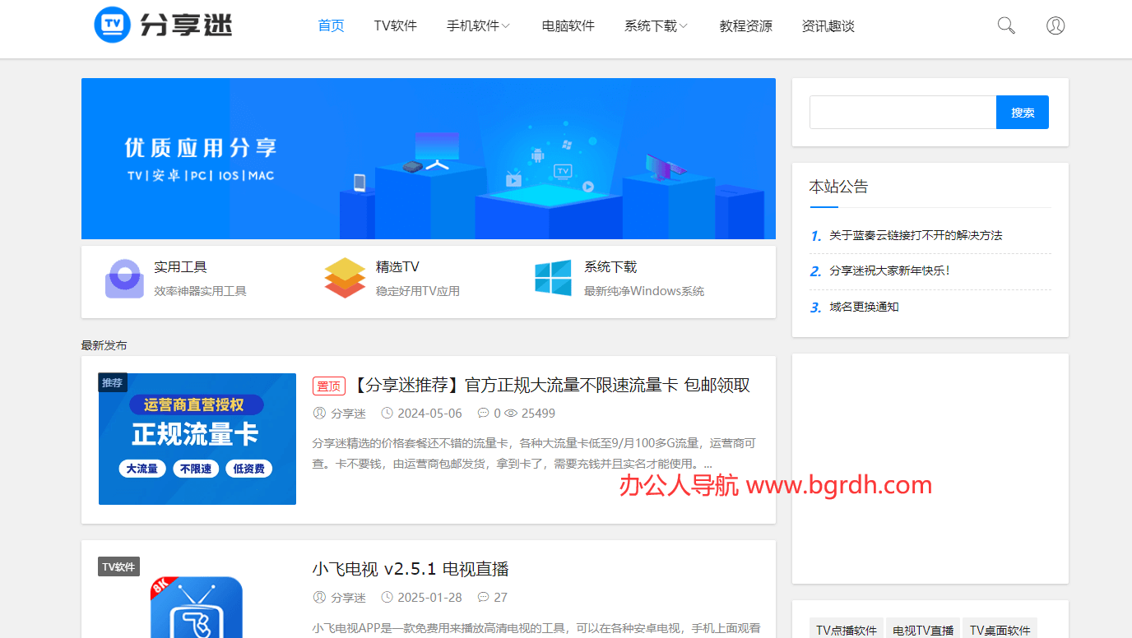Image resolution: width=1132 pixels, height=638 pixels.
Task: Click the views eye icon beside 25499
Action: [x=510, y=414]
